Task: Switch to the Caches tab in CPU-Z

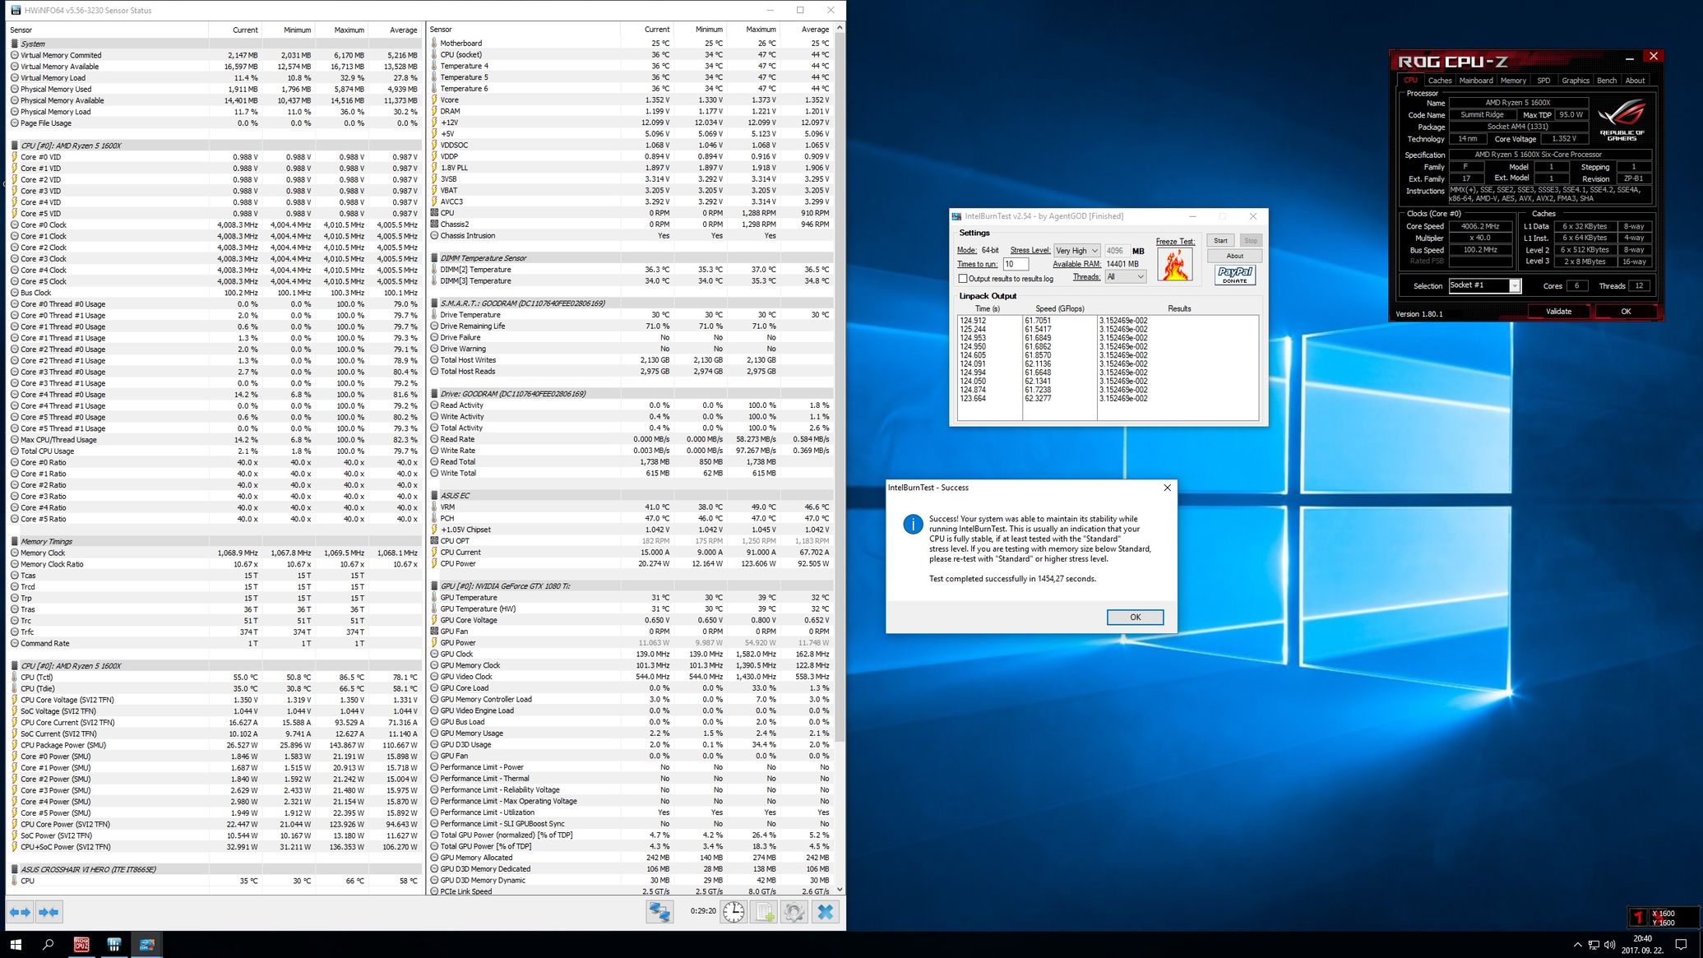Action: (x=1440, y=81)
